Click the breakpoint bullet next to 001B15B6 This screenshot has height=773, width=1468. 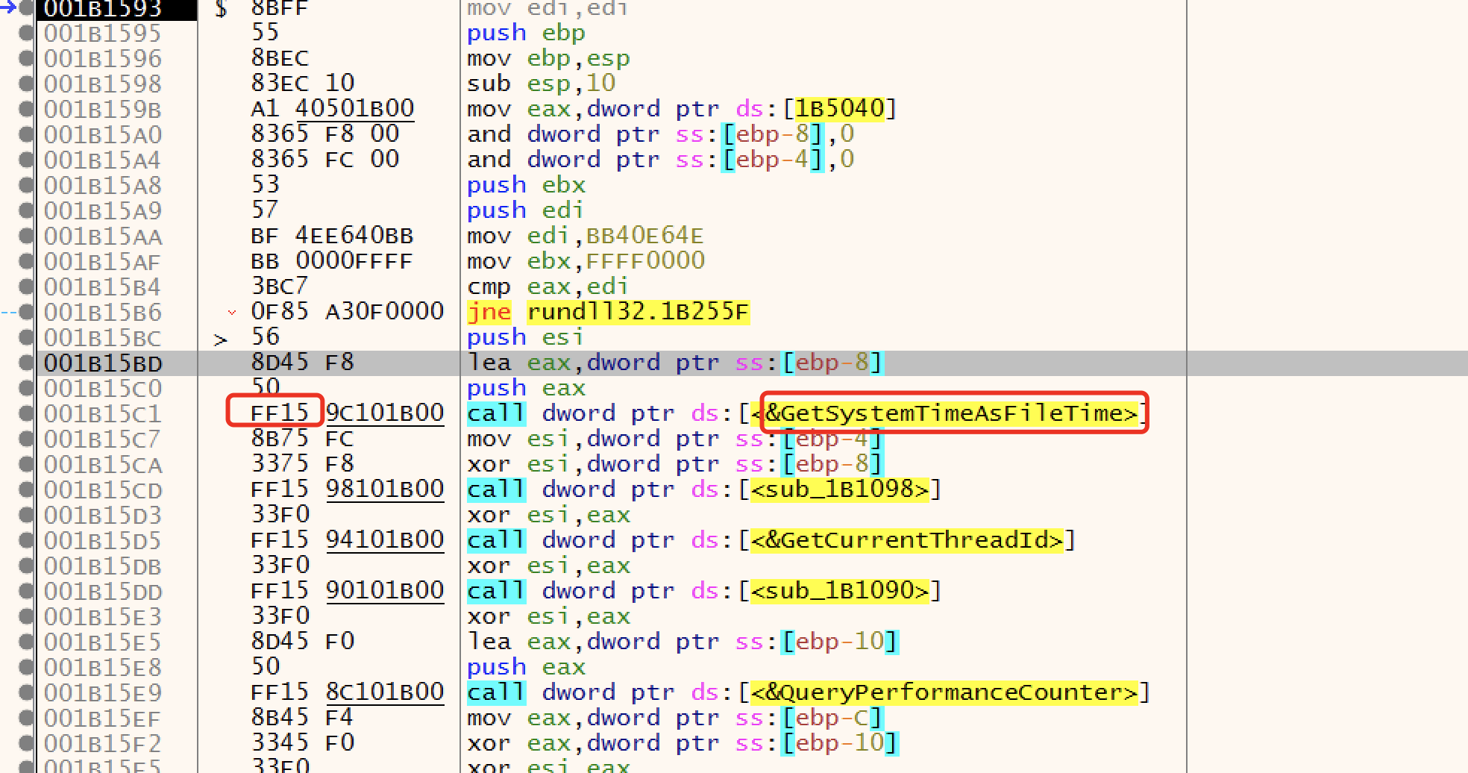click(26, 312)
